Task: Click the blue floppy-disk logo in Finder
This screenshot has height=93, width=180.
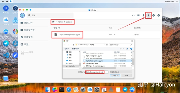Action: [22, 15]
